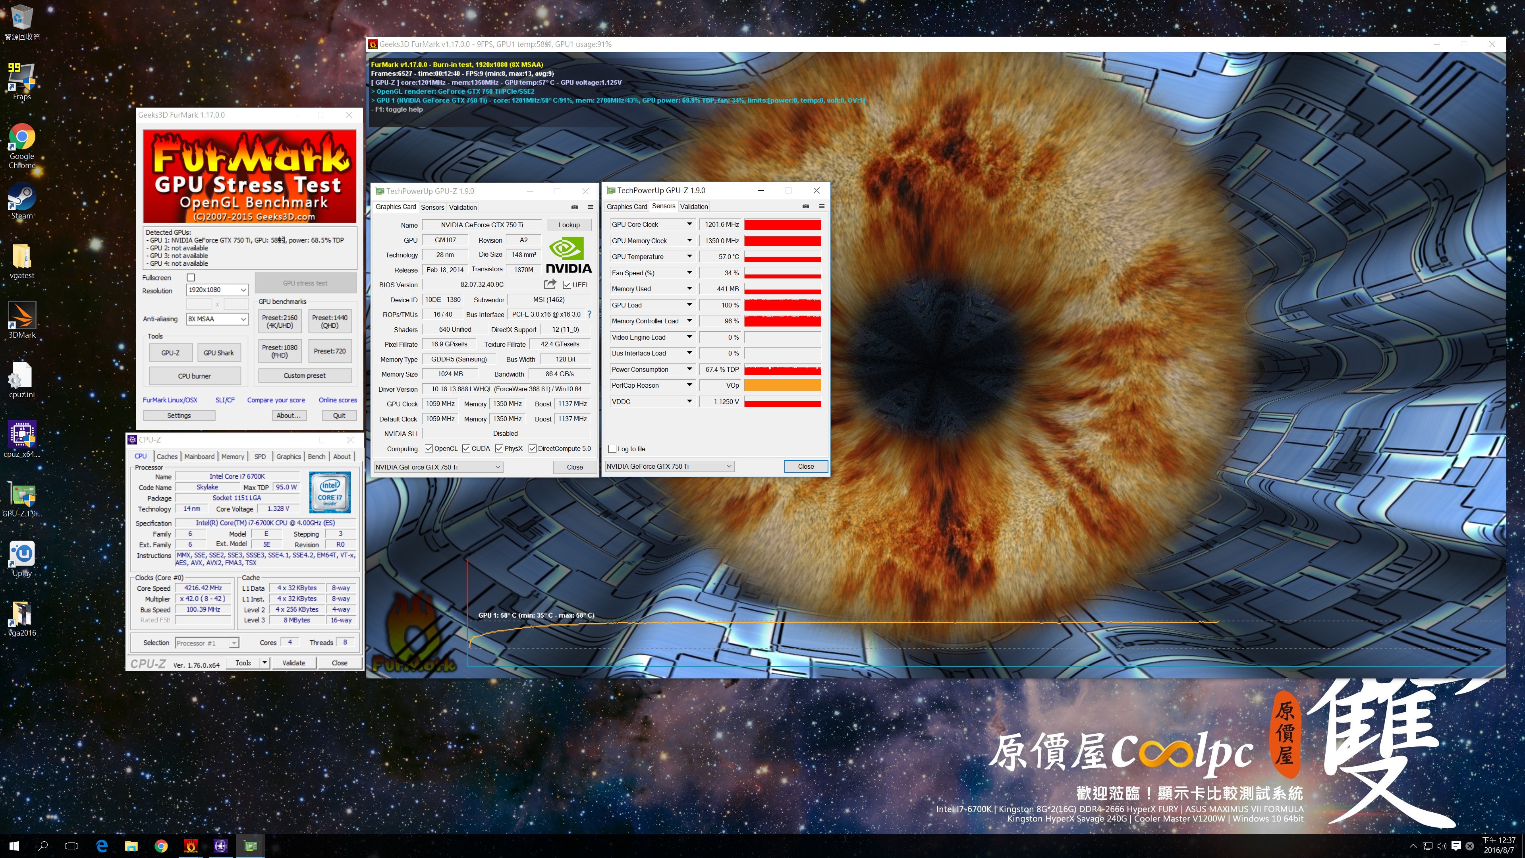Switch to the Mainboard tab in CPU-Z
The width and height of the screenshot is (1525, 858).
[x=199, y=456]
